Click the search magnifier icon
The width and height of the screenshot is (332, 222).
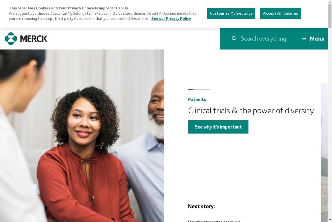(234, 38)
